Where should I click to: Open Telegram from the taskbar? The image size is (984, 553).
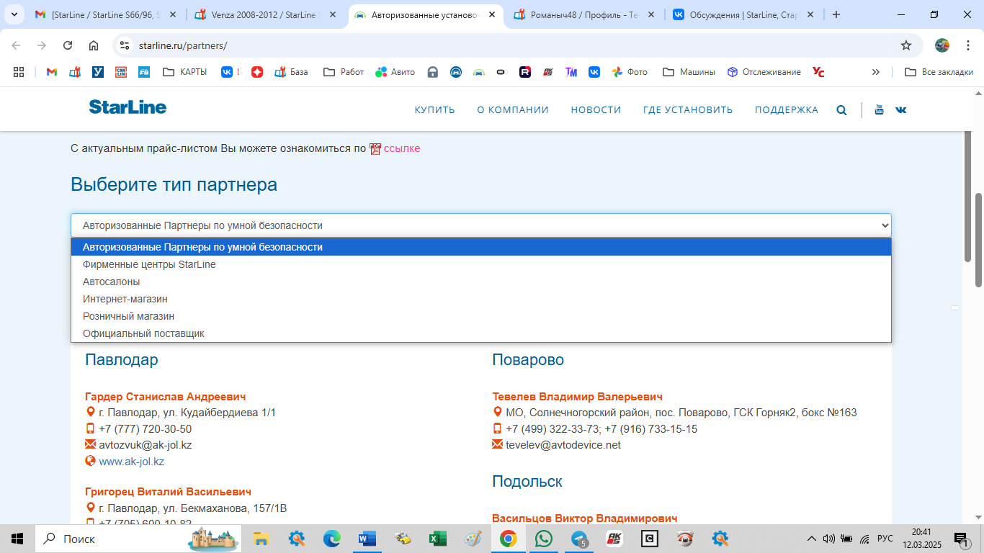click(x=578, y=538)
